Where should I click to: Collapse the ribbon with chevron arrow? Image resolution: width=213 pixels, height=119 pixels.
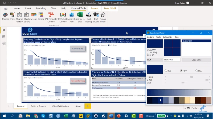click(x=212, y=25)
